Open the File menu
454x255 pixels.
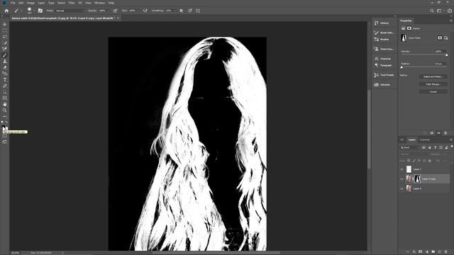[x=13, y=3]
